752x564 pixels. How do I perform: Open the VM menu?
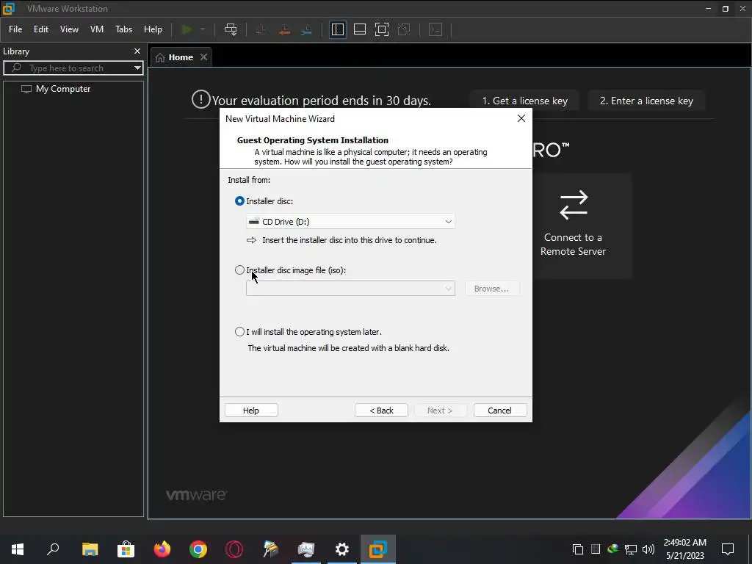(97, 29)
